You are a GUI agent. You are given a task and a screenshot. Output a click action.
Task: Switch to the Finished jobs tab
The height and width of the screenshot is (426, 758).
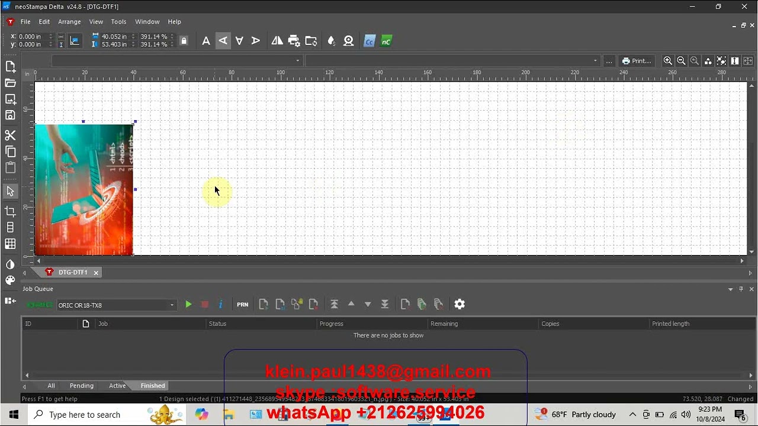tap(153, 386)
